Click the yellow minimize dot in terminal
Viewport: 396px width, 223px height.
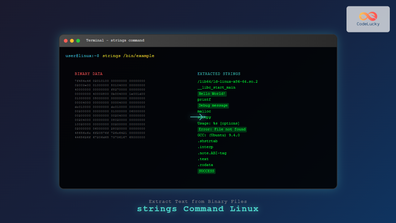pos(72,41)
